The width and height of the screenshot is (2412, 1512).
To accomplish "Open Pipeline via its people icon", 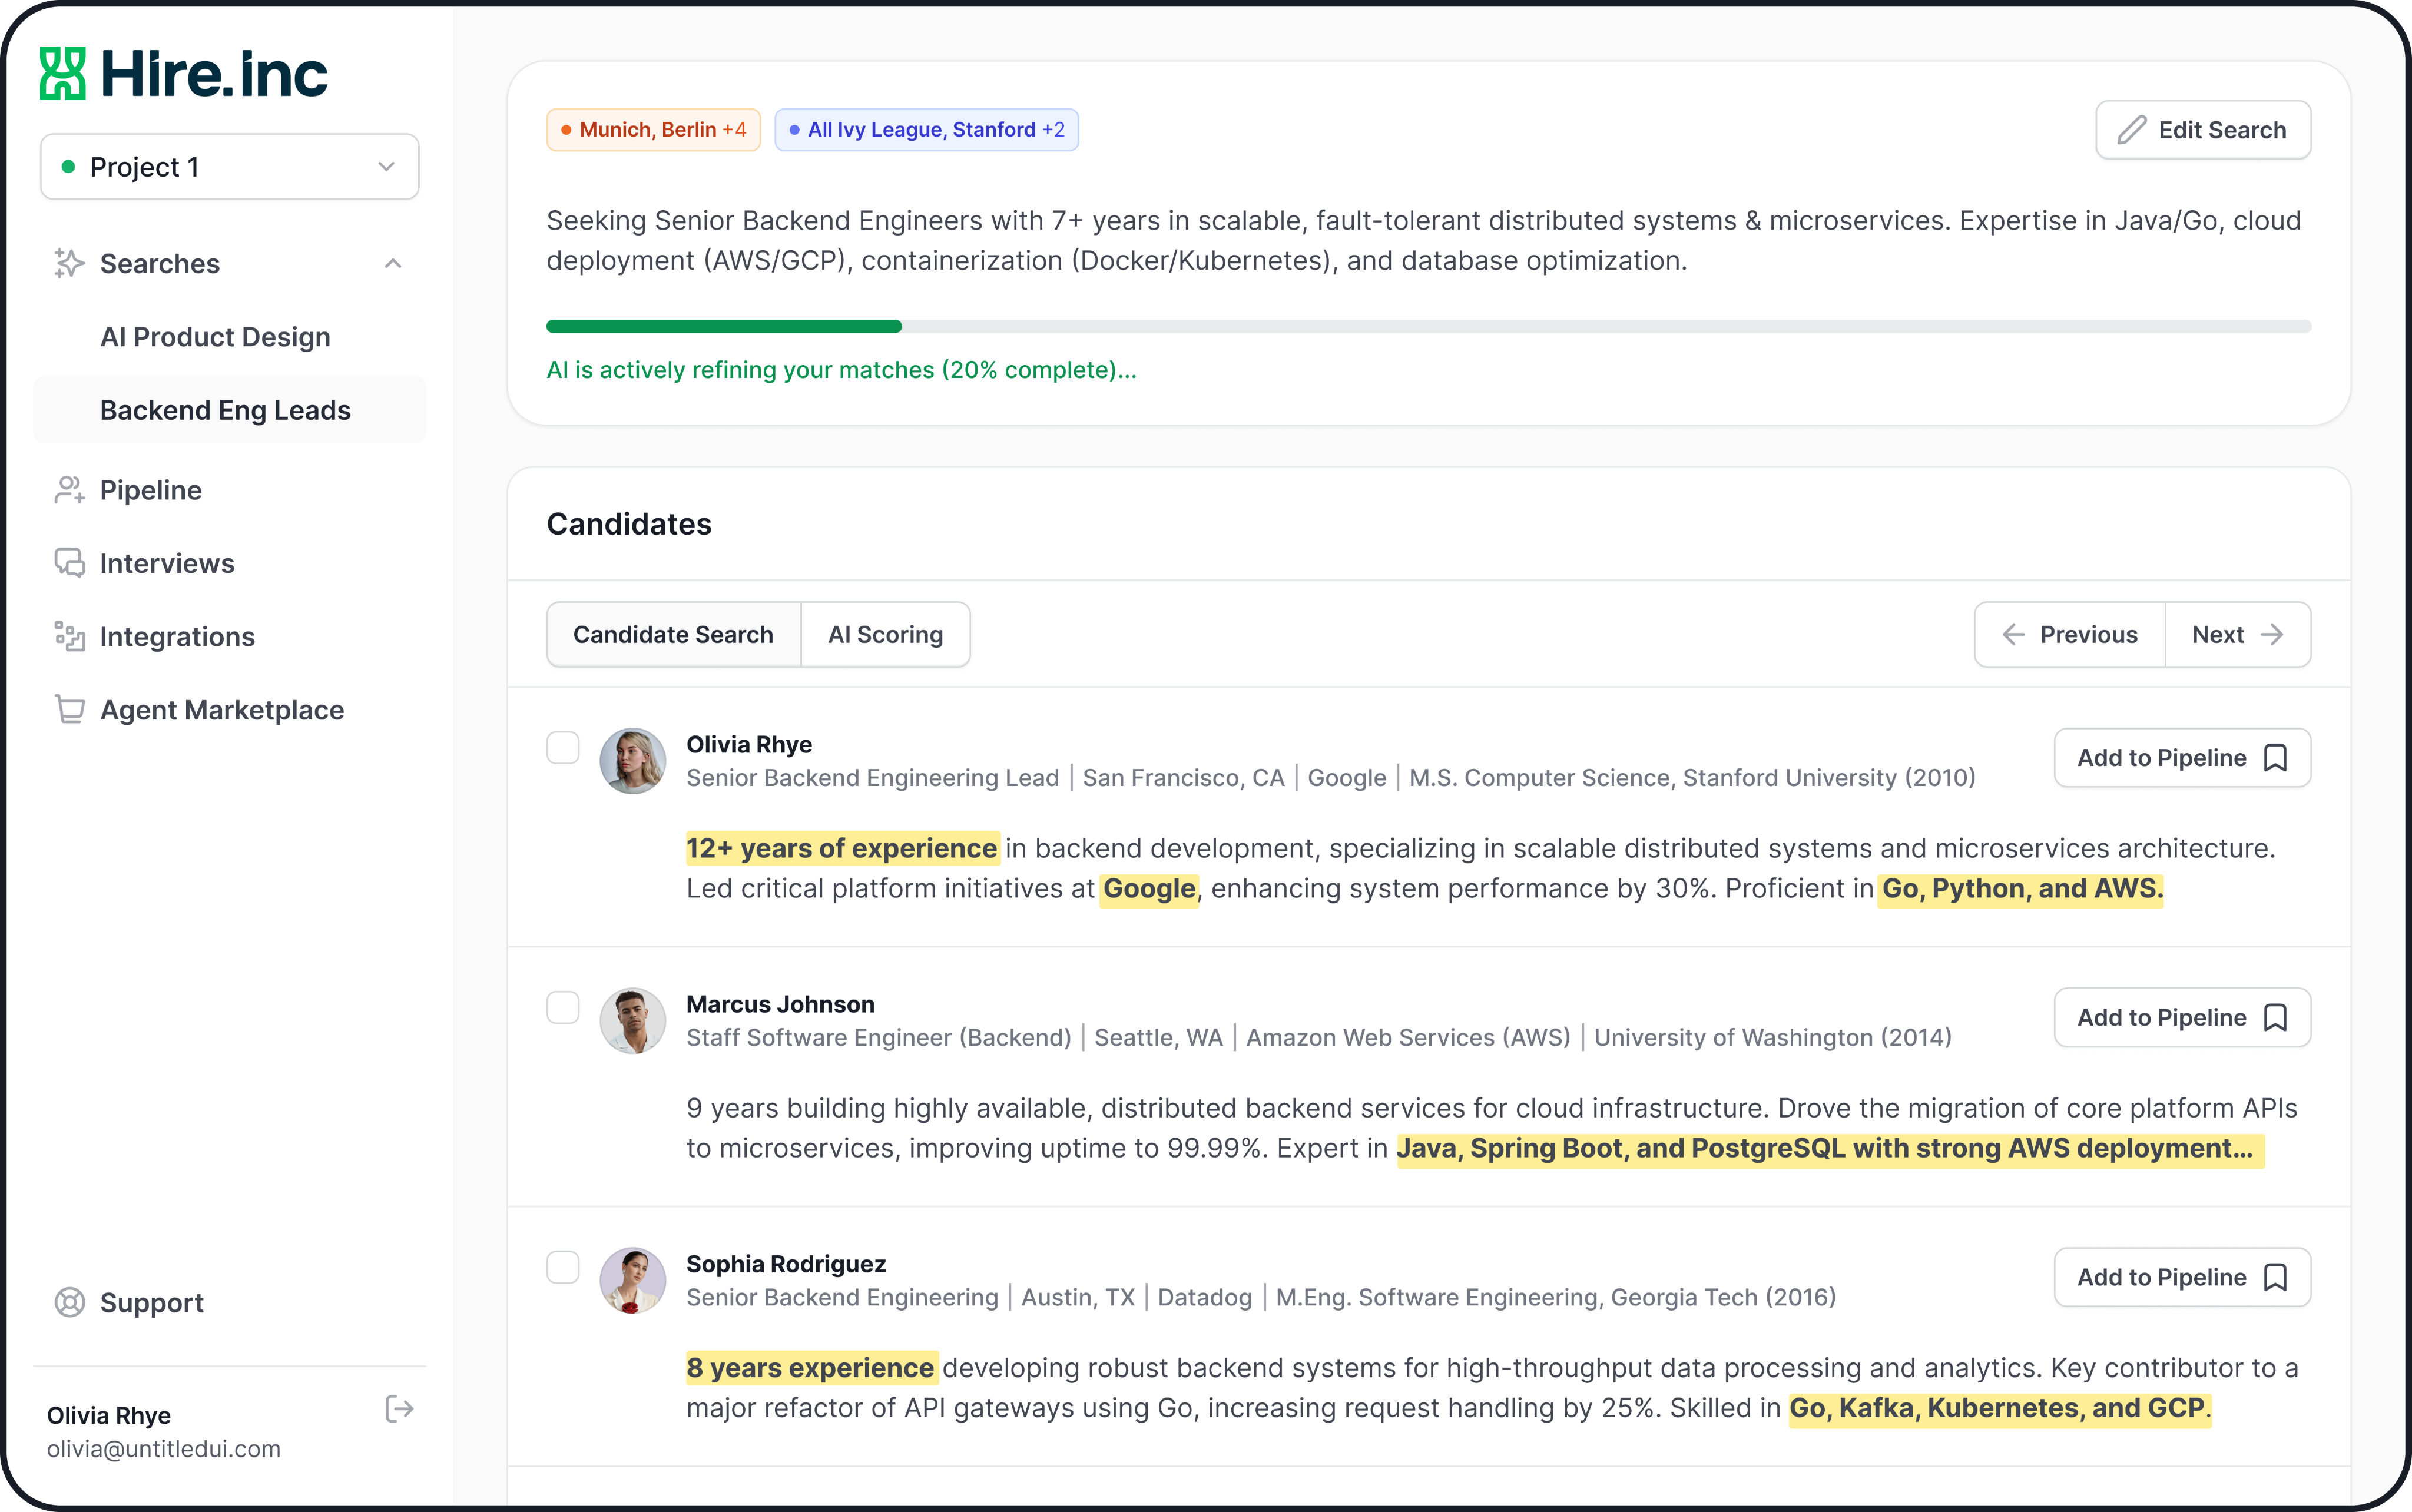I will [69, 490].
